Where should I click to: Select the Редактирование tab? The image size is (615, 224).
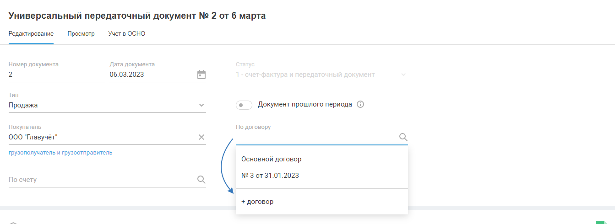pos(31,34)
